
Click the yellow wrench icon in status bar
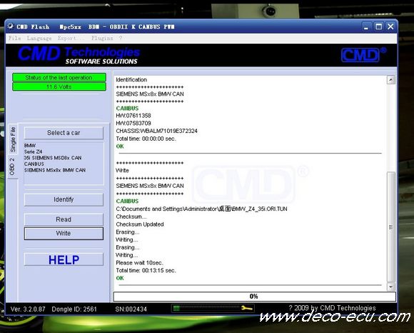(247, 308)
